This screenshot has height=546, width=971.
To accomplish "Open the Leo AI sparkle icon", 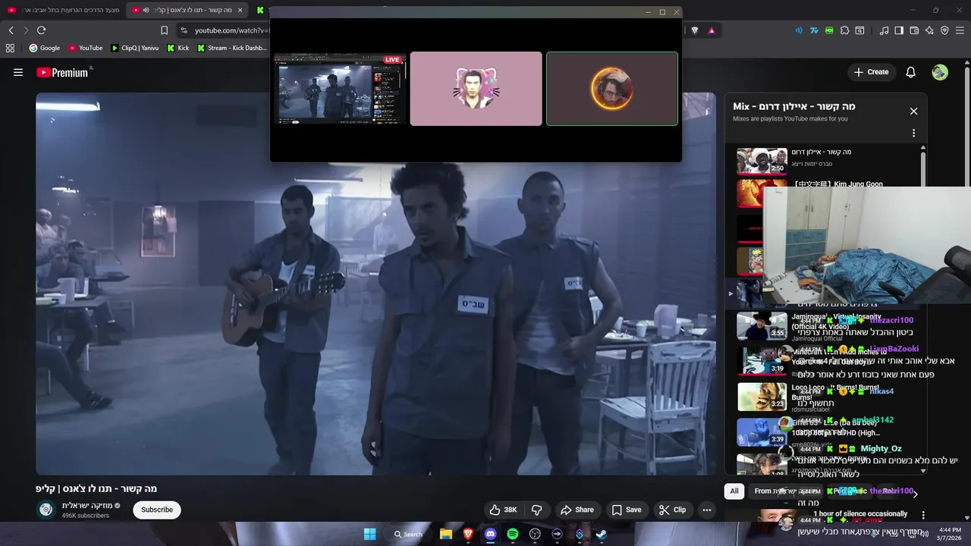I will (x=929, y=30).
